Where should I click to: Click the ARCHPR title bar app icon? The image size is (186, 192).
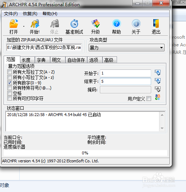pyautogui.click(x=4, y=5)
